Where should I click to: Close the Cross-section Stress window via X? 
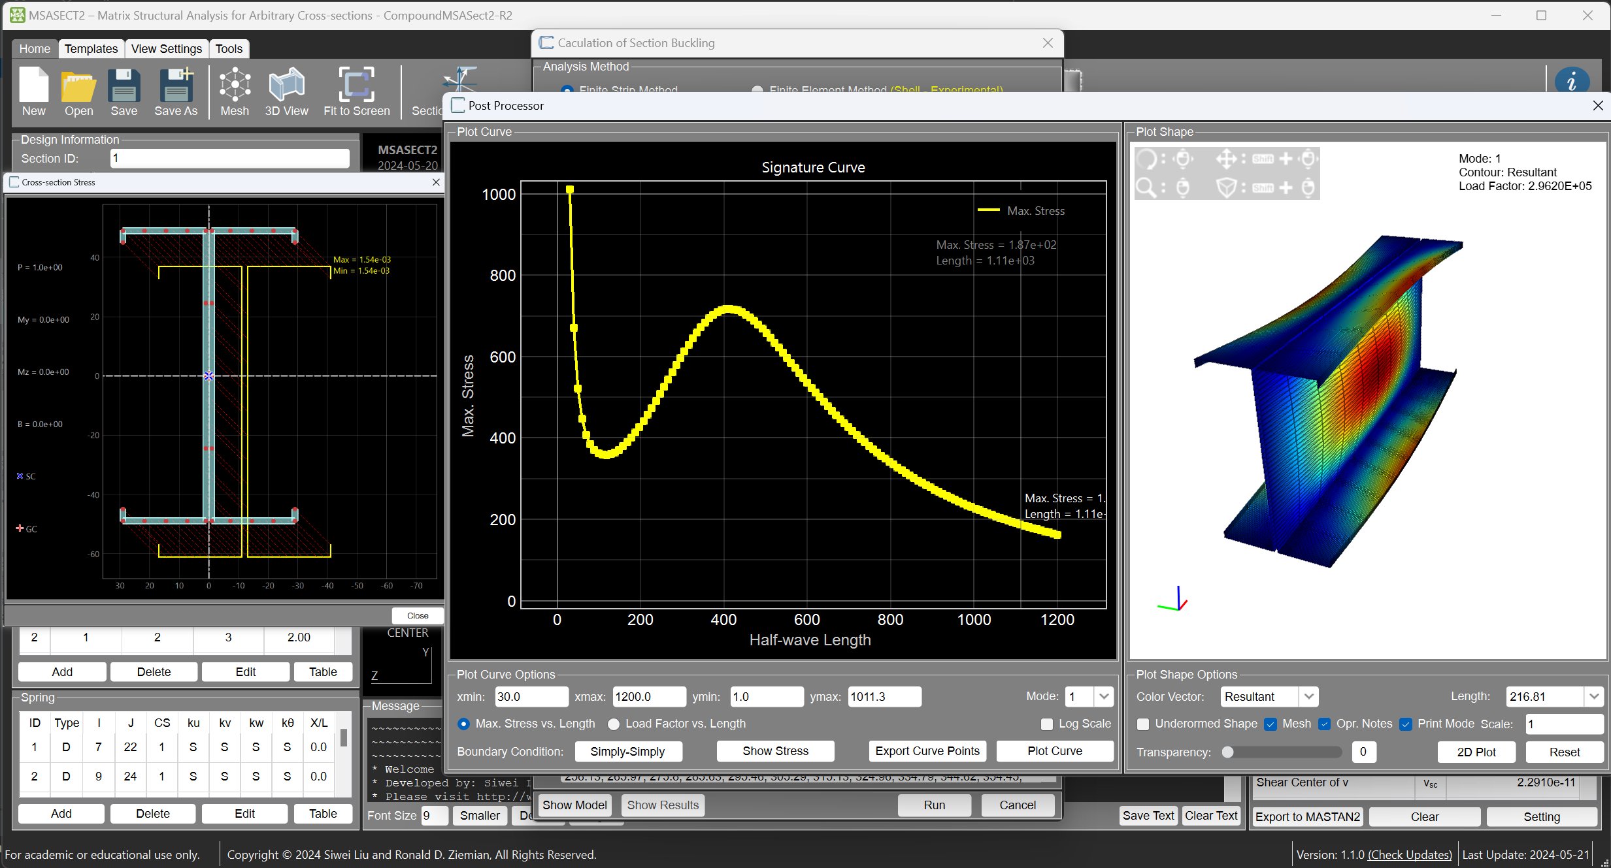436,182
